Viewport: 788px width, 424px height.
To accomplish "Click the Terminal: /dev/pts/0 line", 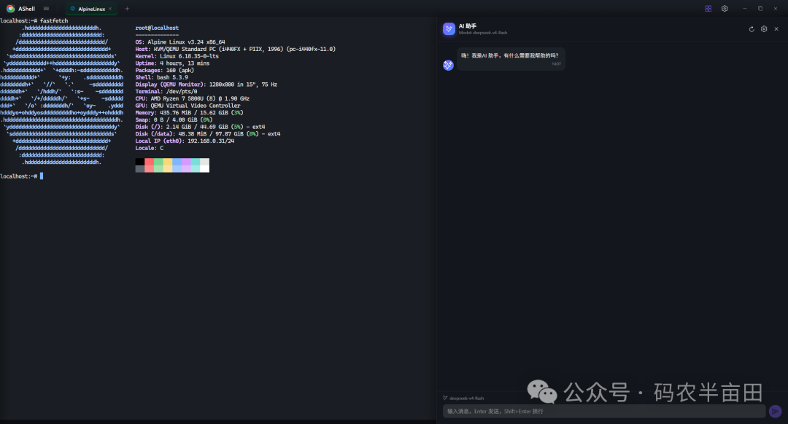I will coord(166,91).
